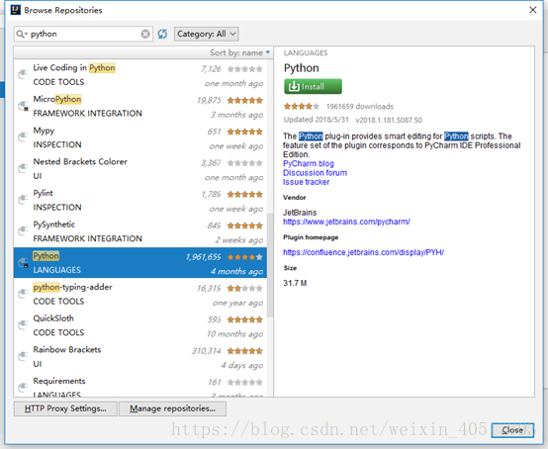Click the plugin icon beside python-typing-adder

[x=23, y=294]
